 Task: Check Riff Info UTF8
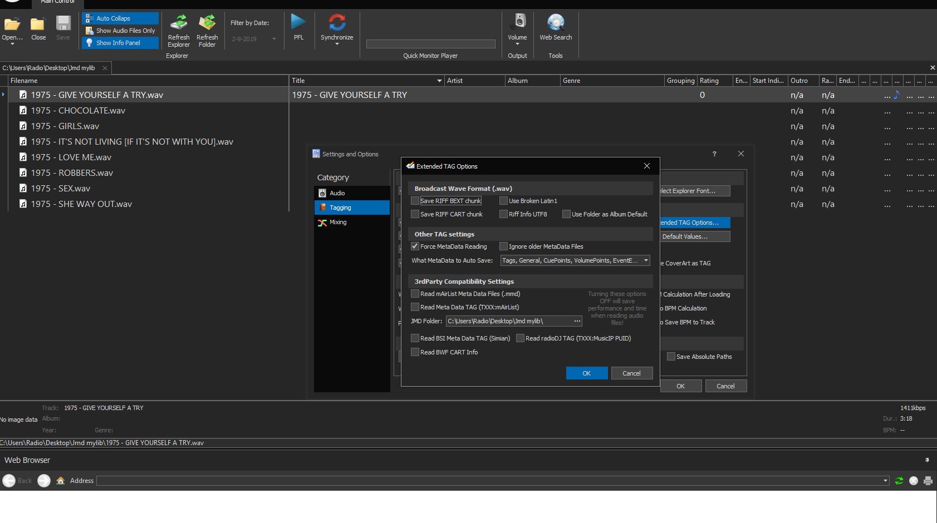(x=503, y=214)
